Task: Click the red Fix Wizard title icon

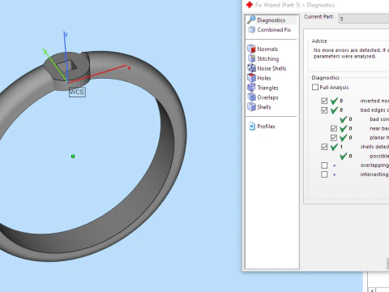Action: coord(250,5)
